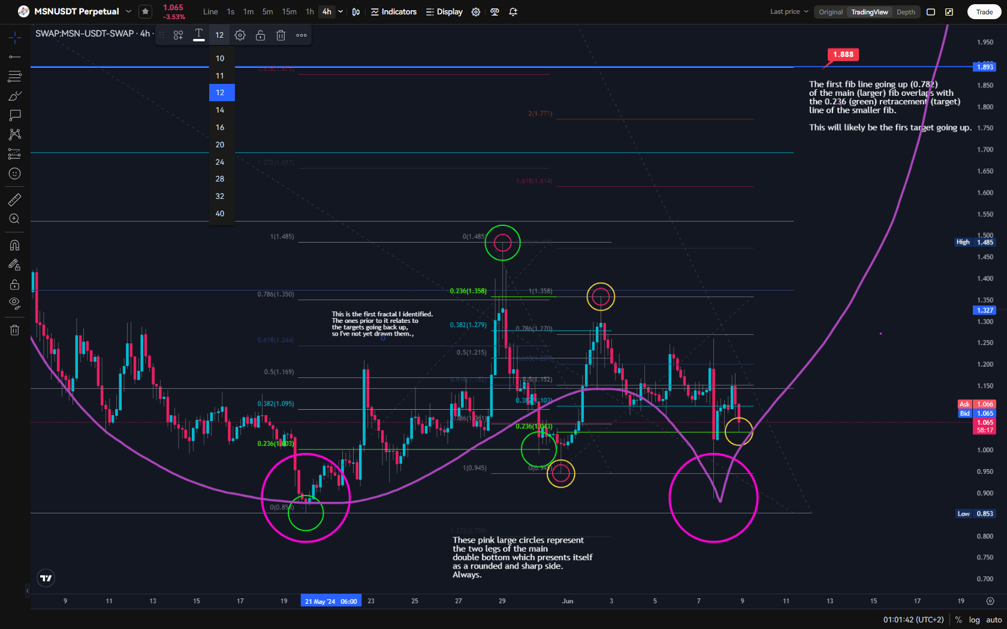This screenshot has width=1007, height=629.
Task: Switch to Depth chart mode
Action: (x=906, y=12)
